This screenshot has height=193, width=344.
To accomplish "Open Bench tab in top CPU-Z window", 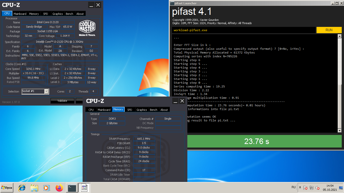I will 70,14.
